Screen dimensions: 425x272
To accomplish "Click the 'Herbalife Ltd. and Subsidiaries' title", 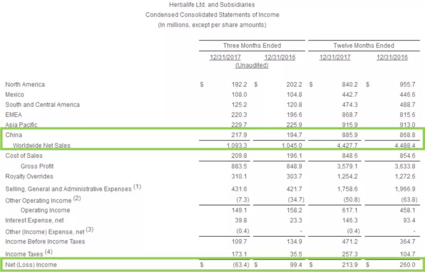I will click(x=212, y=5).
